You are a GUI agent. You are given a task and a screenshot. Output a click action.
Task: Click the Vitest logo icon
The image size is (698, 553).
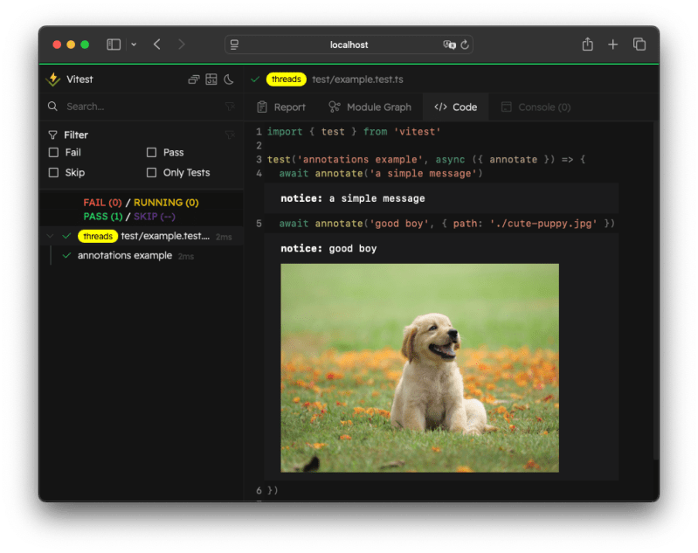click(53, 79)
